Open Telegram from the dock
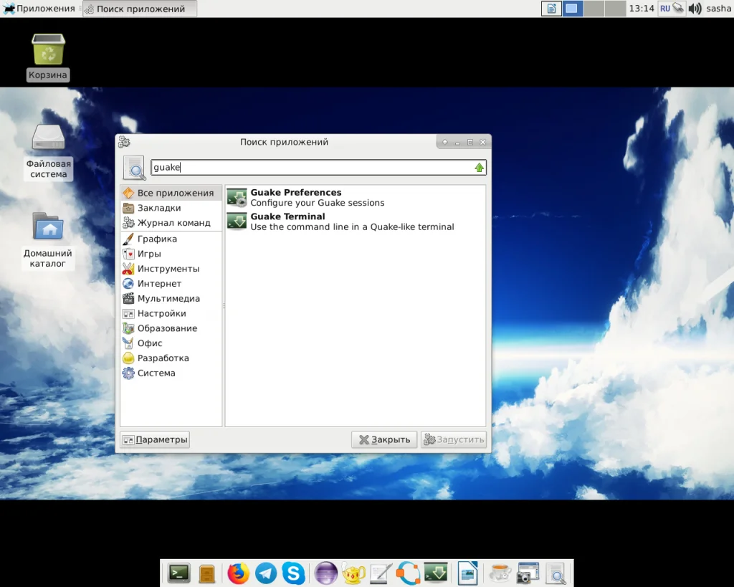734x587 pixels. pyautogui.click(x=266, y=573)
